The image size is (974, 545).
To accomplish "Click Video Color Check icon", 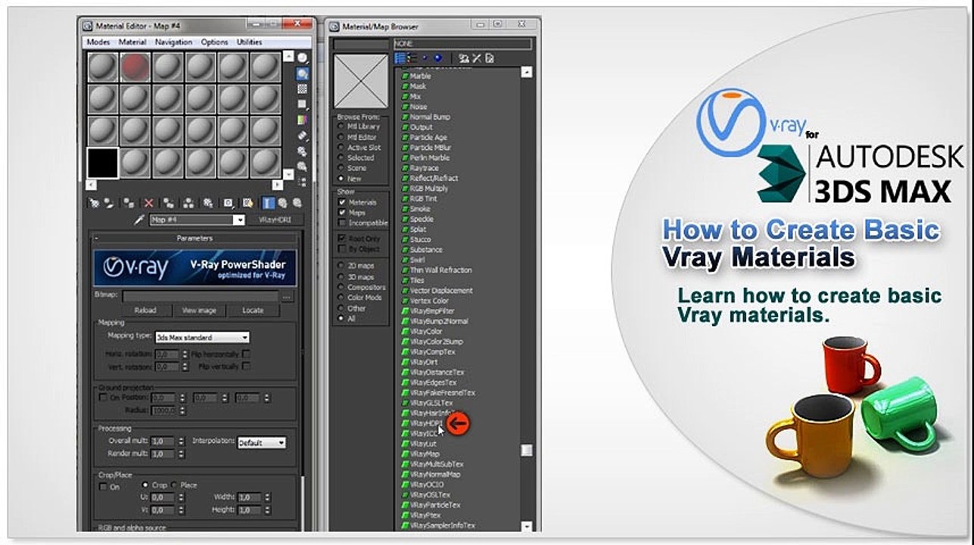I will pos(303,120).
